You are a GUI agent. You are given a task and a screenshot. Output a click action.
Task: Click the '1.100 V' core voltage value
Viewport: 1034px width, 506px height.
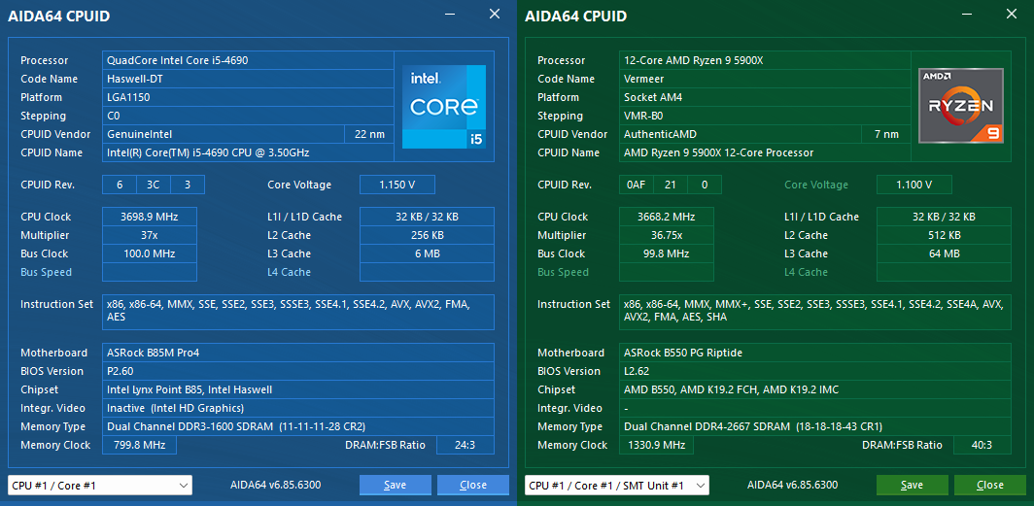[913, 185]
